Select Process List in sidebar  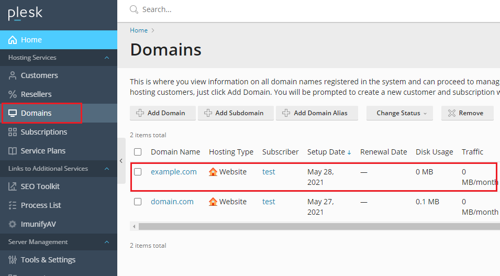(x=41, y=205)
